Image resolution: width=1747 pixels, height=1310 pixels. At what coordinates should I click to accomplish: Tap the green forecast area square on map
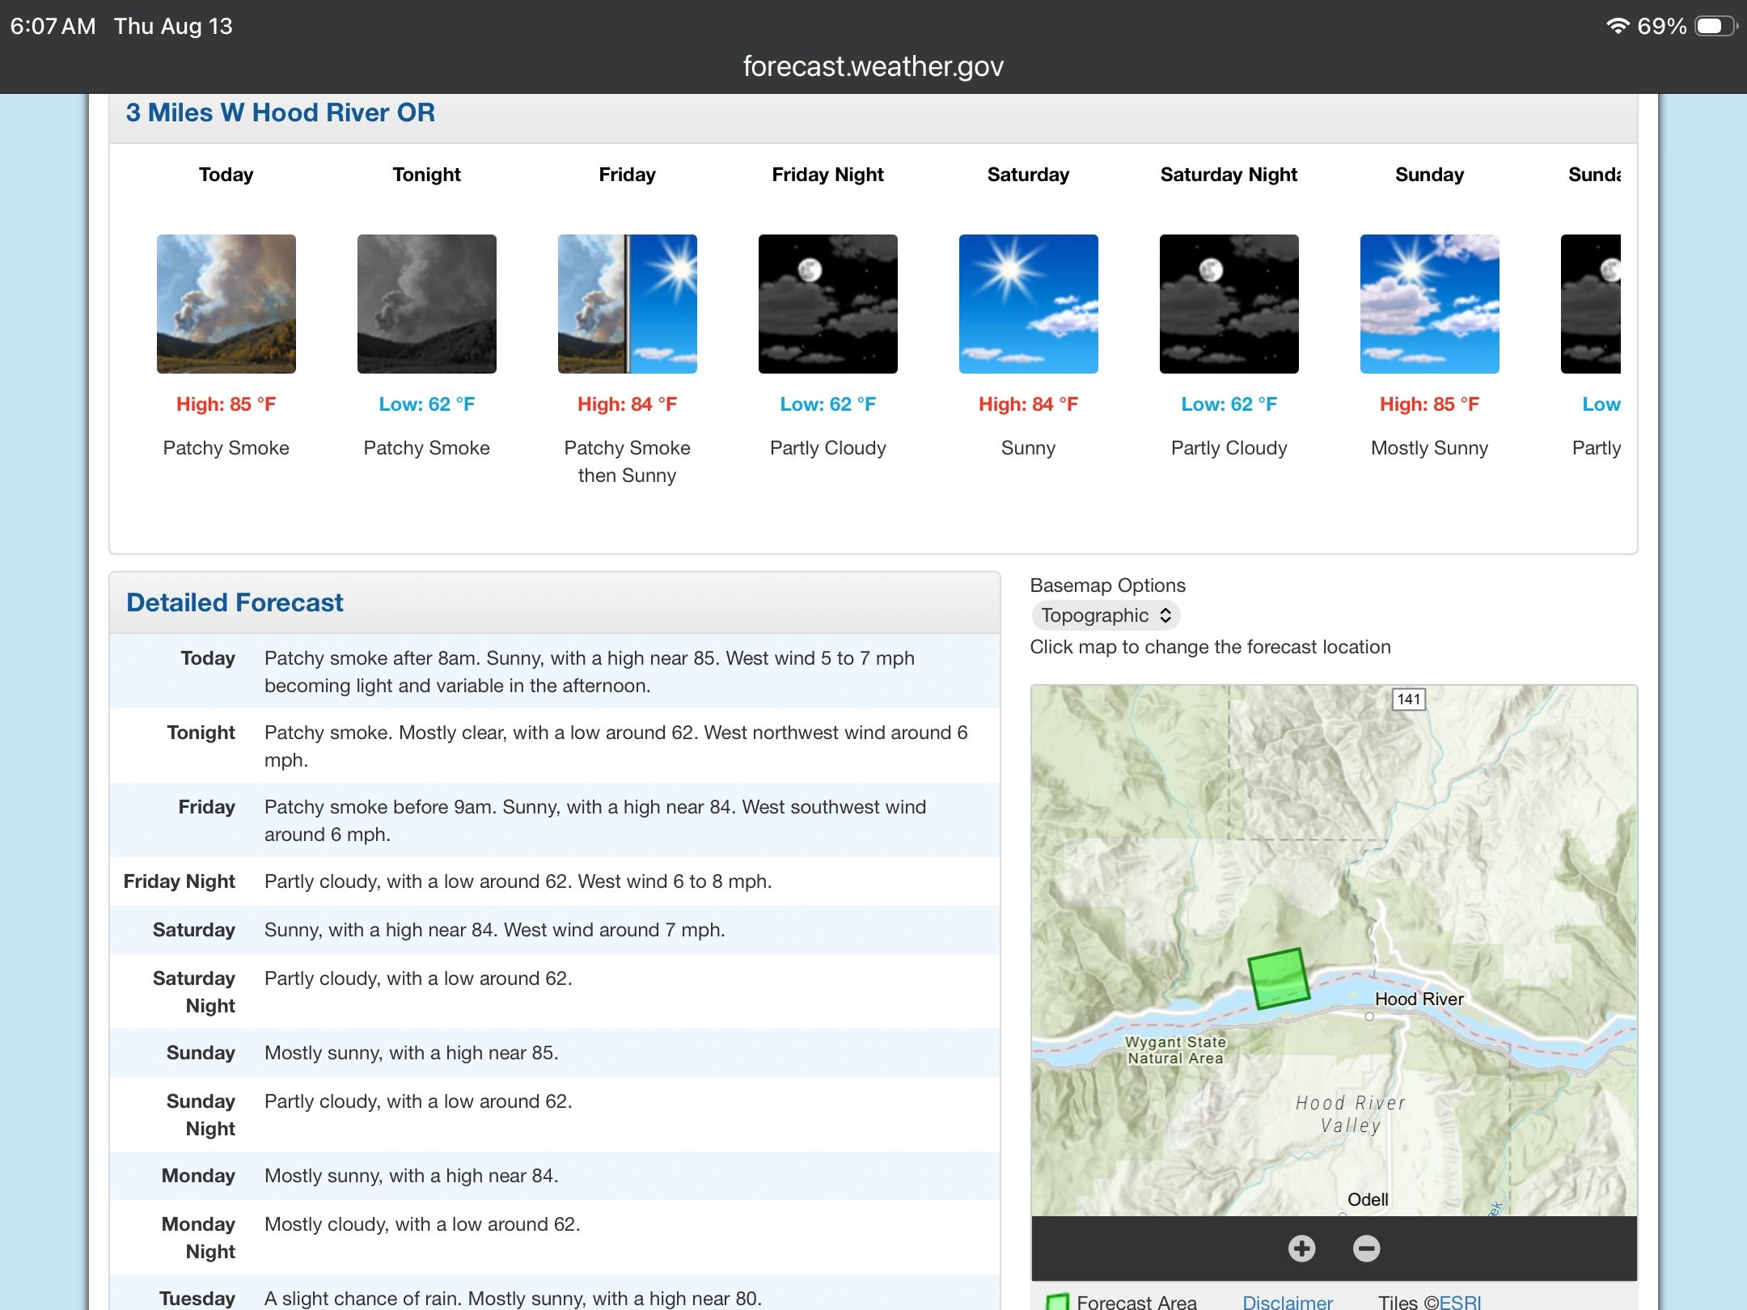1279,978
